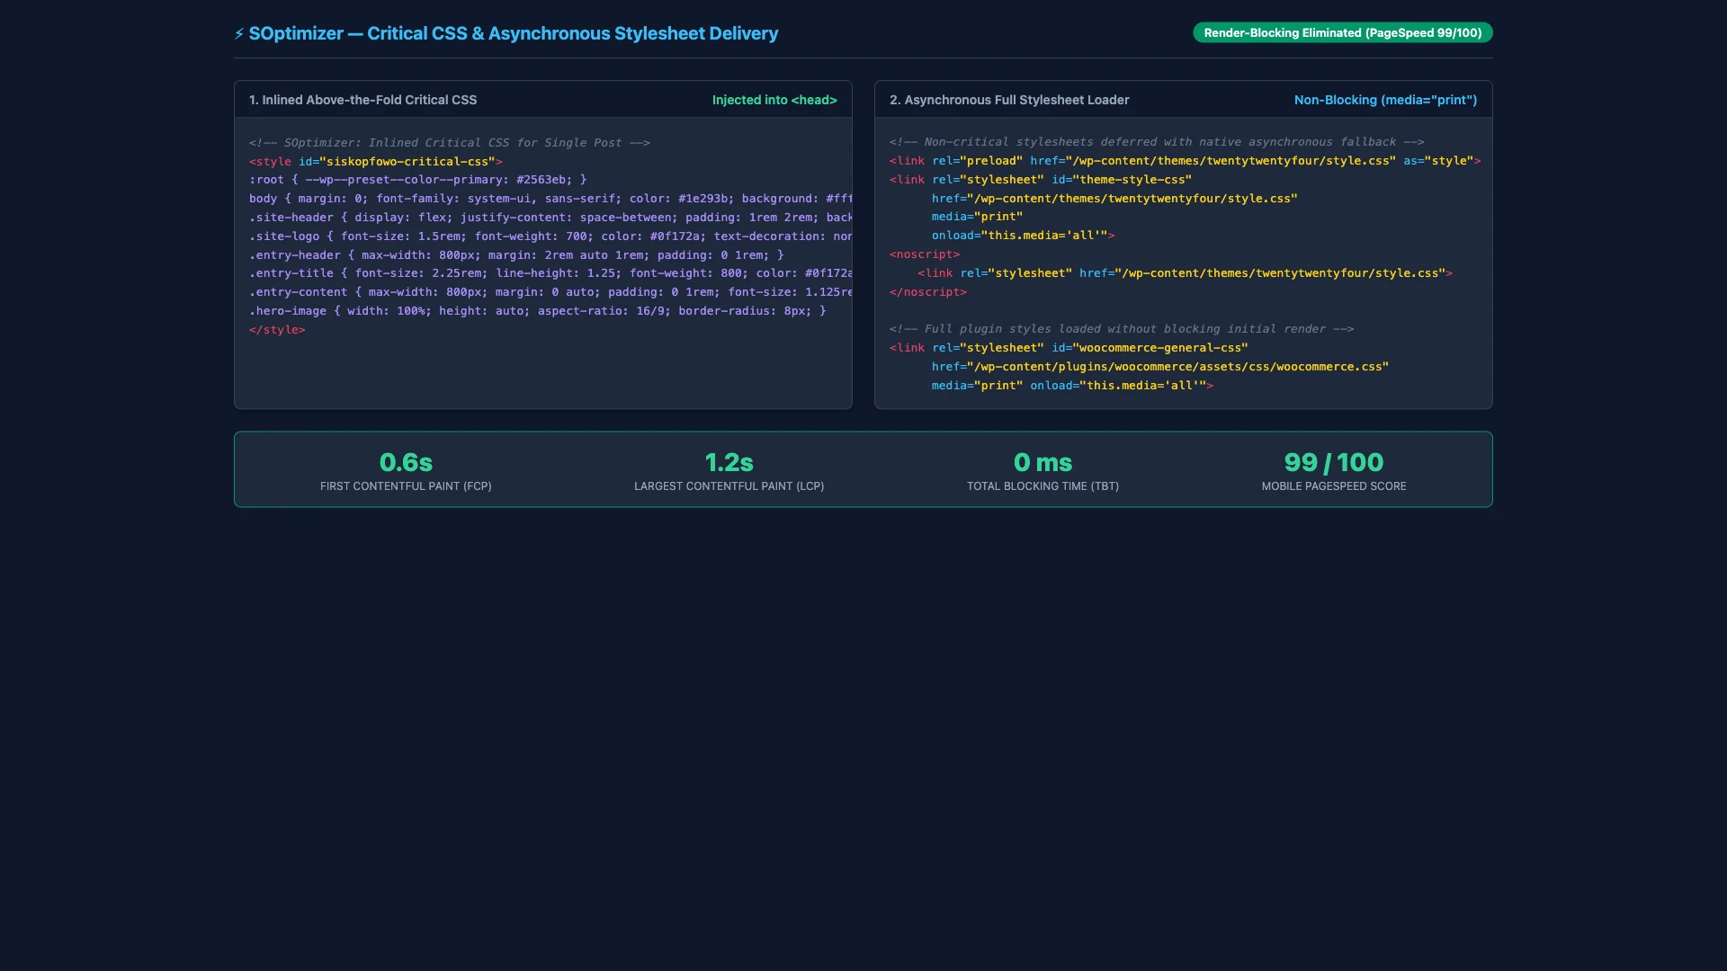Click the 0 ms TBT metric value

tap(1042, 462)
